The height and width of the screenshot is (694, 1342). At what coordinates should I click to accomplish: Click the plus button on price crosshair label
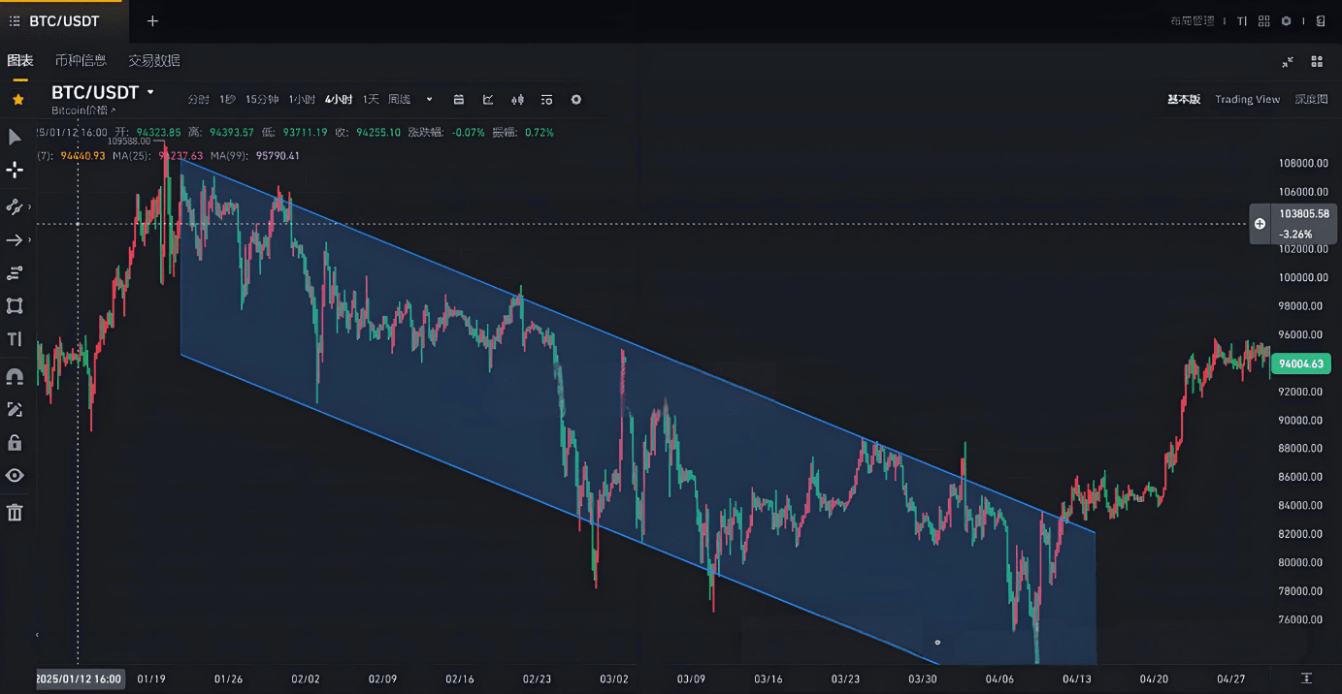click(1260, 224)
